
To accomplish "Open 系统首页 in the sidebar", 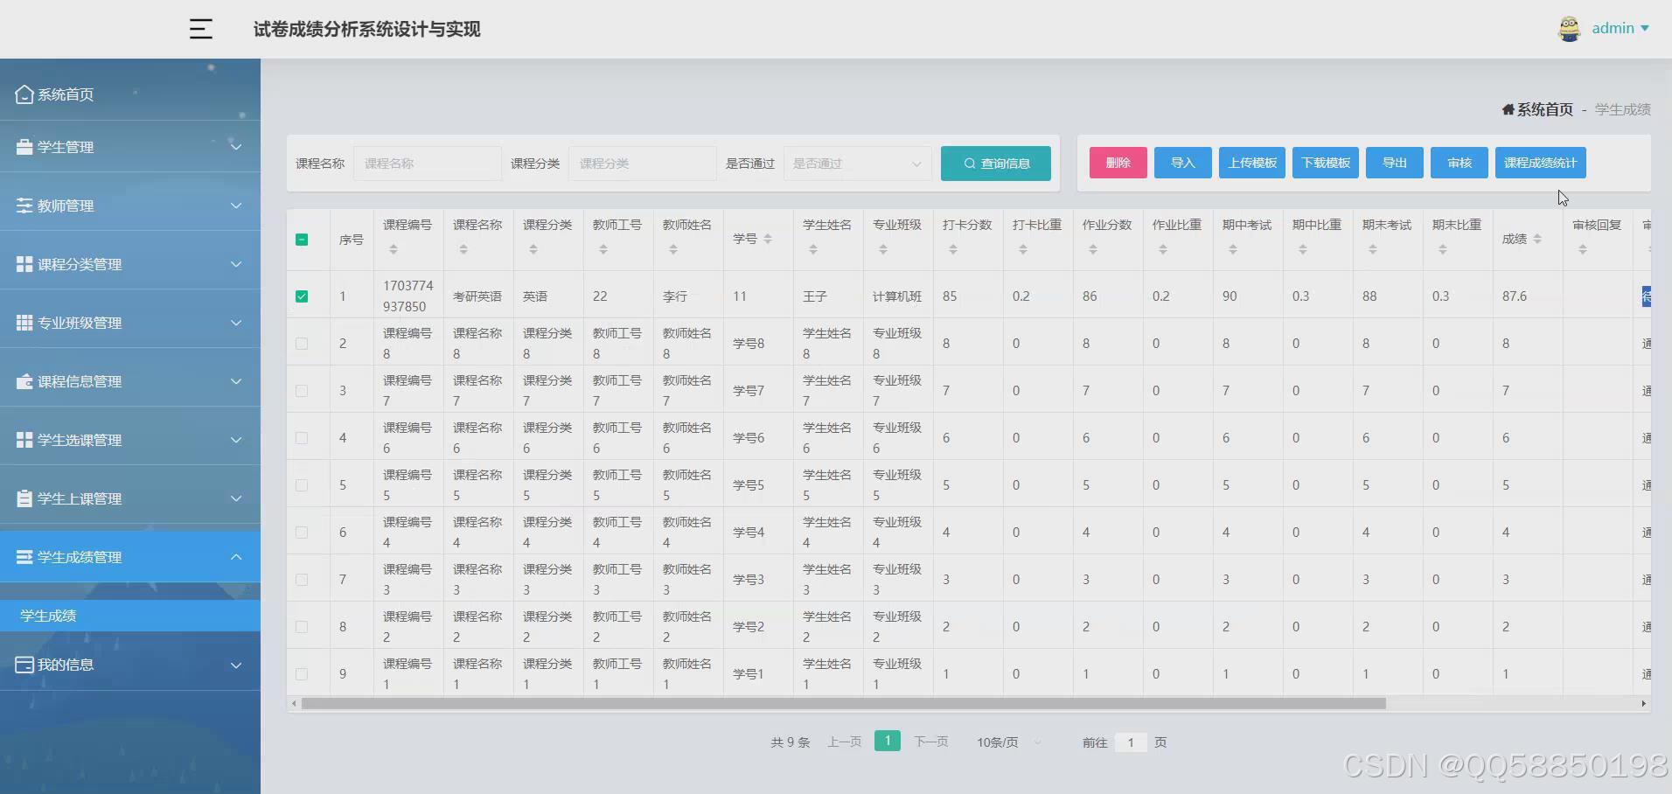I will (x=130, y=94).
